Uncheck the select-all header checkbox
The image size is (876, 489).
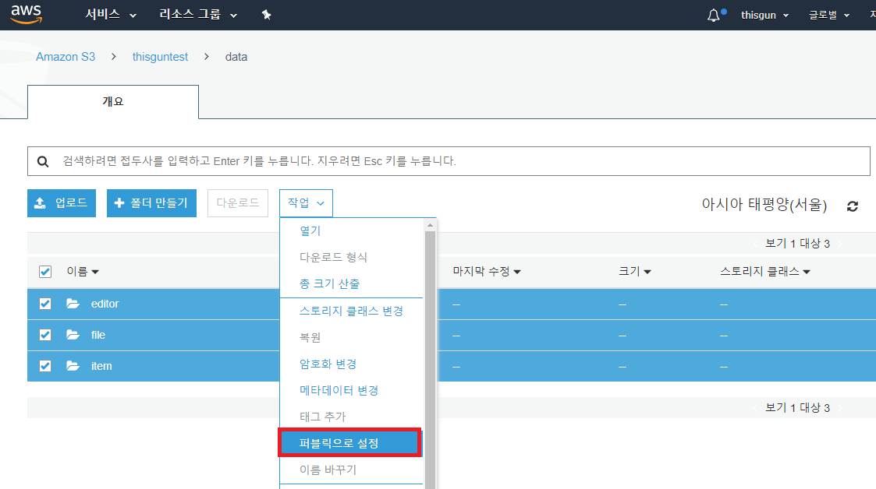[x=45, y=272]
